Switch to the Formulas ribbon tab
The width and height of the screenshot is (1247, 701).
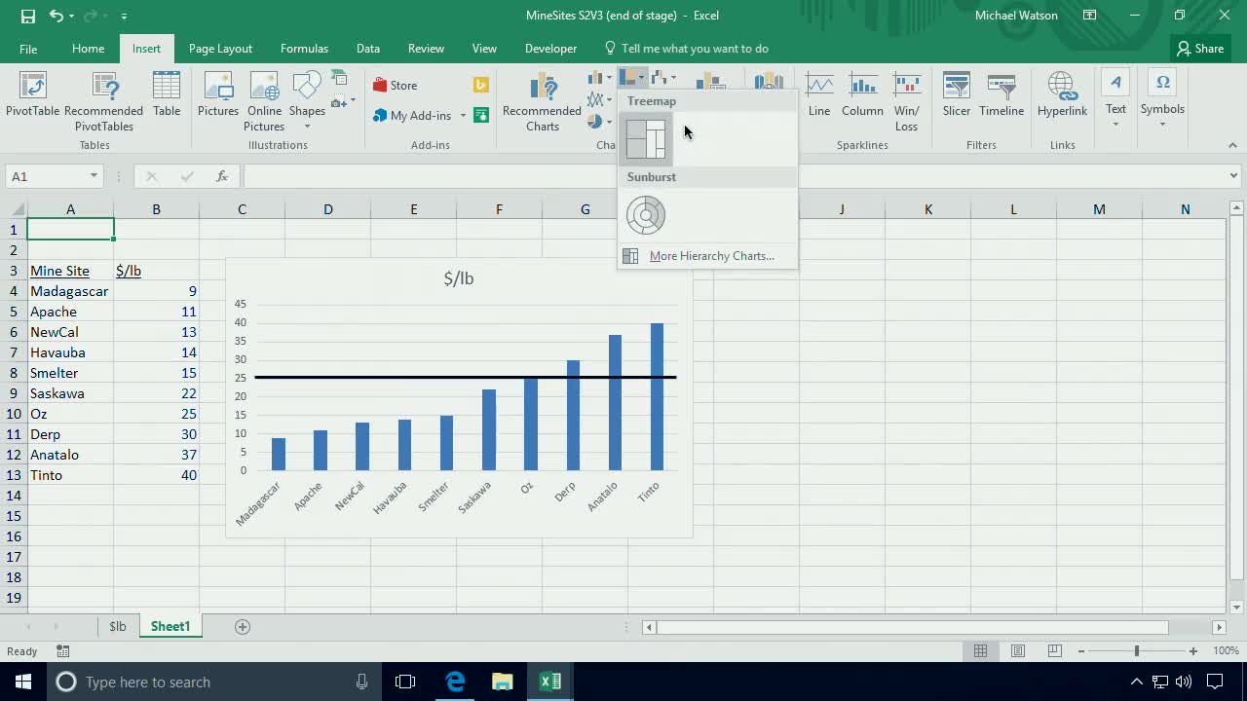(x=304, y=48)
